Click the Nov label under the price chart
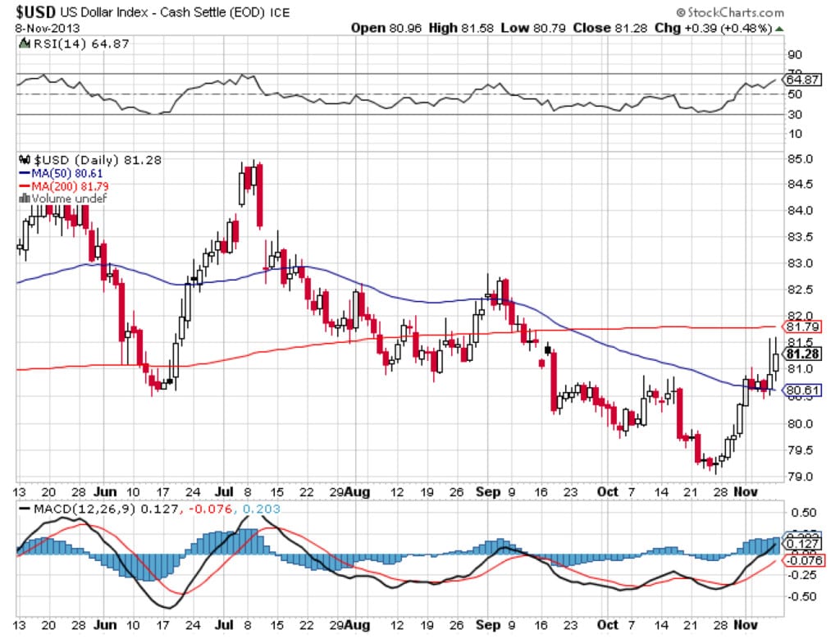The image size is (840, 639). click(x=746, y=491)
